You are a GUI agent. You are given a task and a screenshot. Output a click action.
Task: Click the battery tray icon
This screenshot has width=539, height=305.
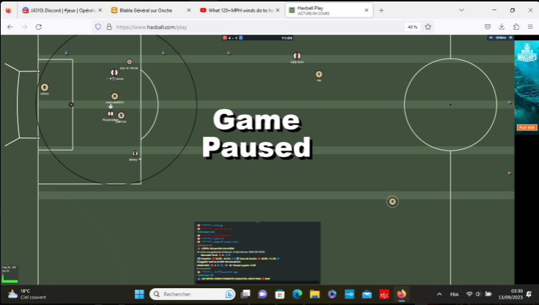488,294
